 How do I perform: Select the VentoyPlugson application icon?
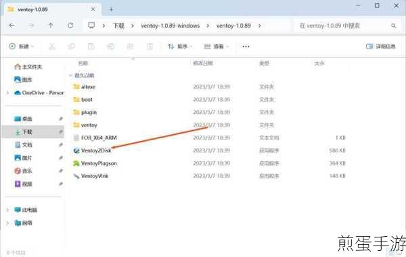point(76,163)
